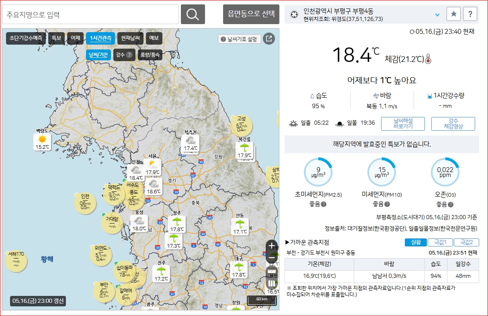This screenshot has width=488, height=316.
Task: Open map in new window icon
Action: [x=269, y=39]
